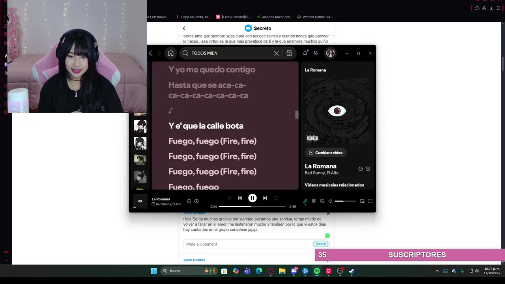
Task: Open Windows Start menu
Action: [x=153, y=271]
